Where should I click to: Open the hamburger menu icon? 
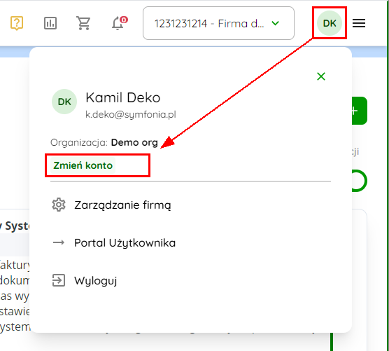tap(359, 23)
